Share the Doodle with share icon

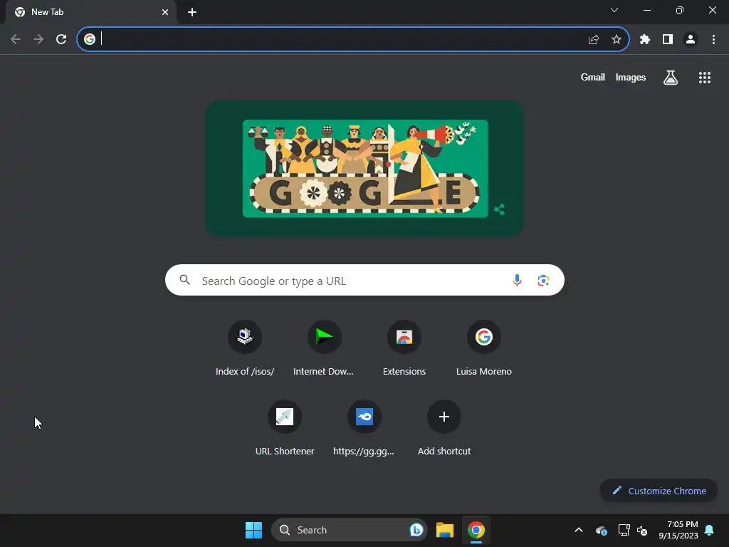pos(499,209)
